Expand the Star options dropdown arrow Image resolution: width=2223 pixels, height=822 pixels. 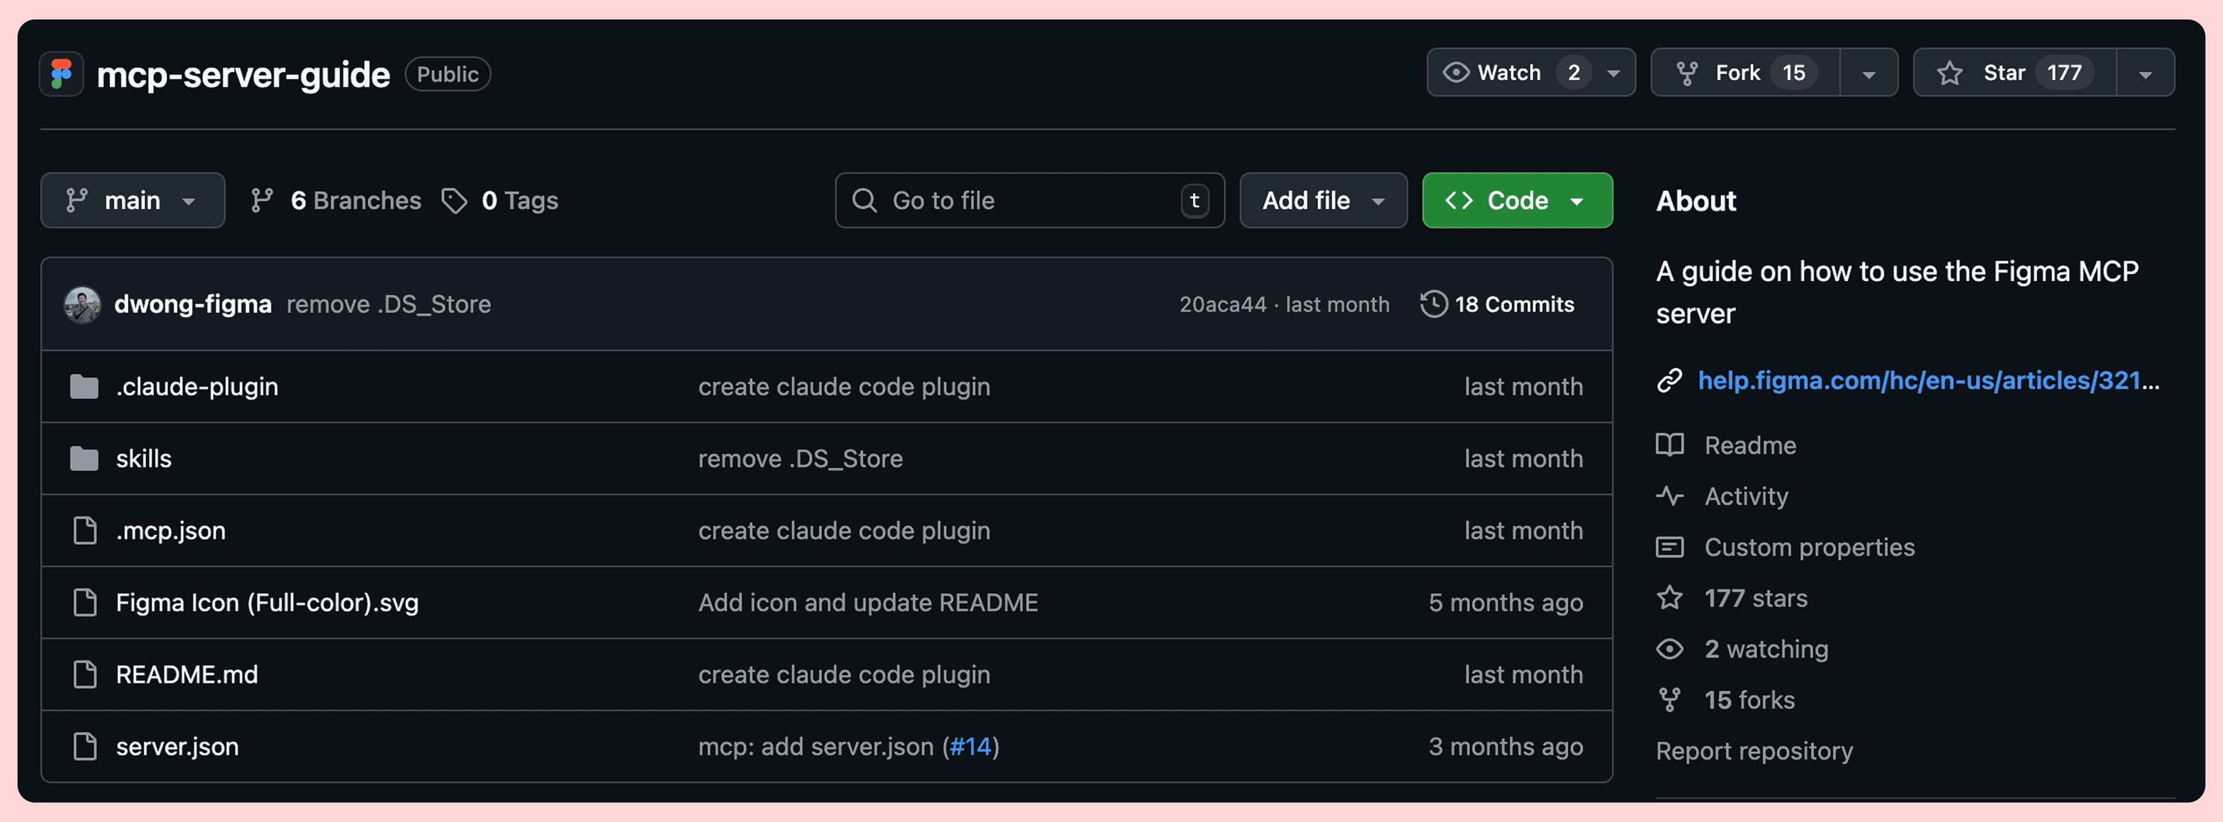pos(2146,72)
